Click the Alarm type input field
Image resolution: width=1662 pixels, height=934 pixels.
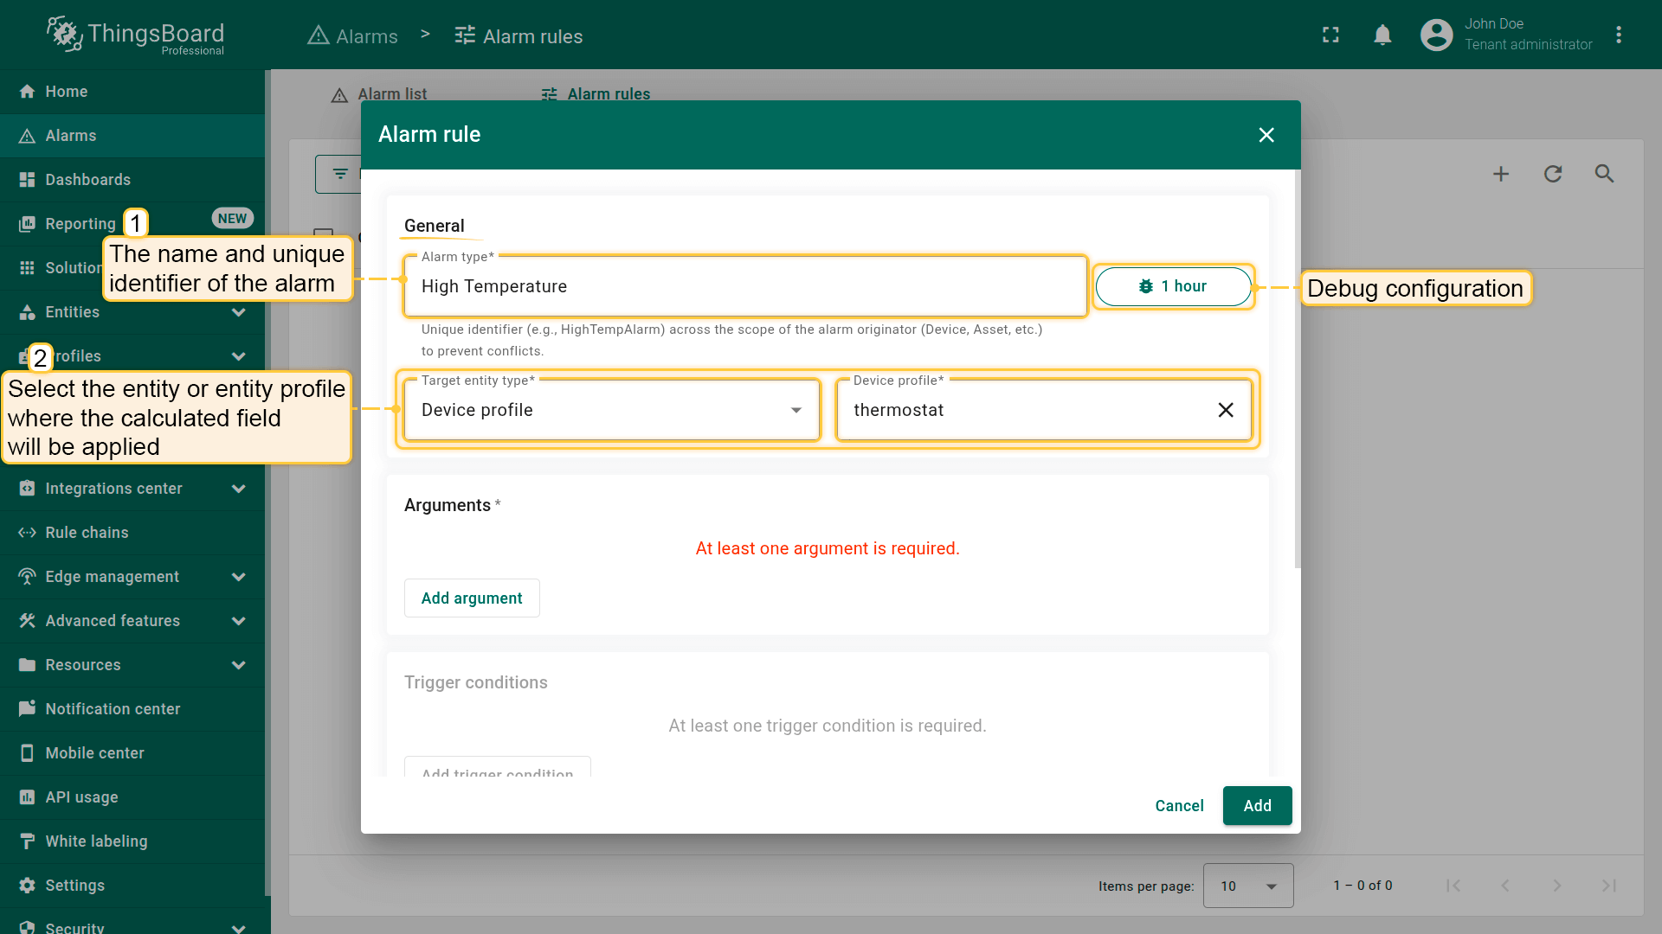coord(744,286)
